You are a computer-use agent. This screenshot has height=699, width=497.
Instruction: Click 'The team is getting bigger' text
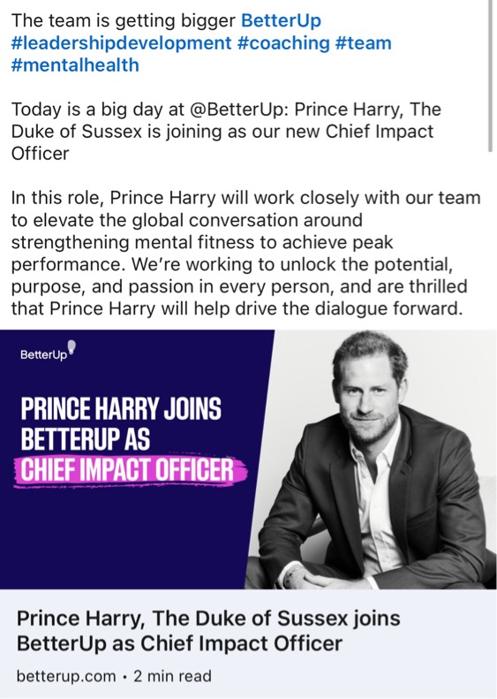(124, 20)
